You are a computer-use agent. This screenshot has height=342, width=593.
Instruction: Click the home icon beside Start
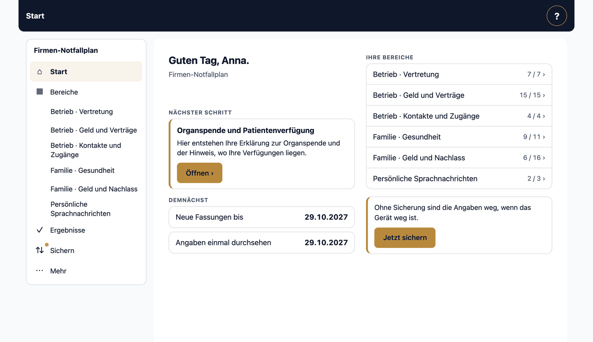(40, 72)
